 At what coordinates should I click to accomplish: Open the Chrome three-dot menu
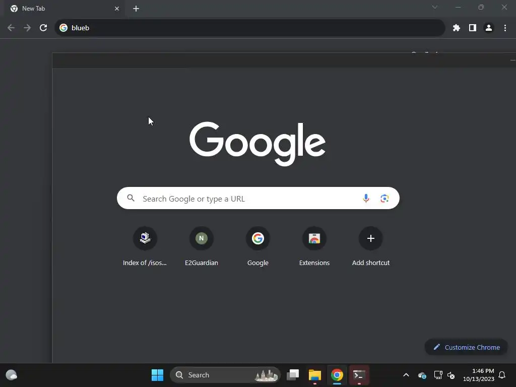tap(505, 28)
